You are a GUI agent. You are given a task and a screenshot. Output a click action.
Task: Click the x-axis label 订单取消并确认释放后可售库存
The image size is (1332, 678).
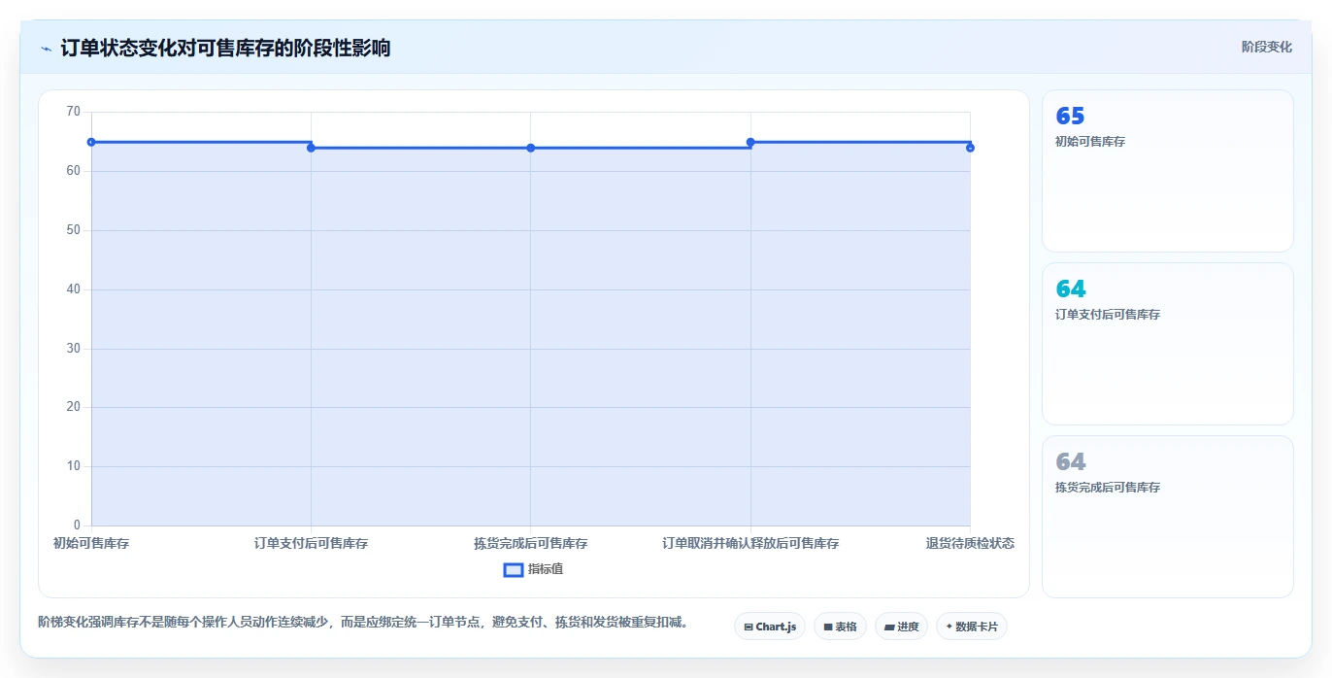750,543
